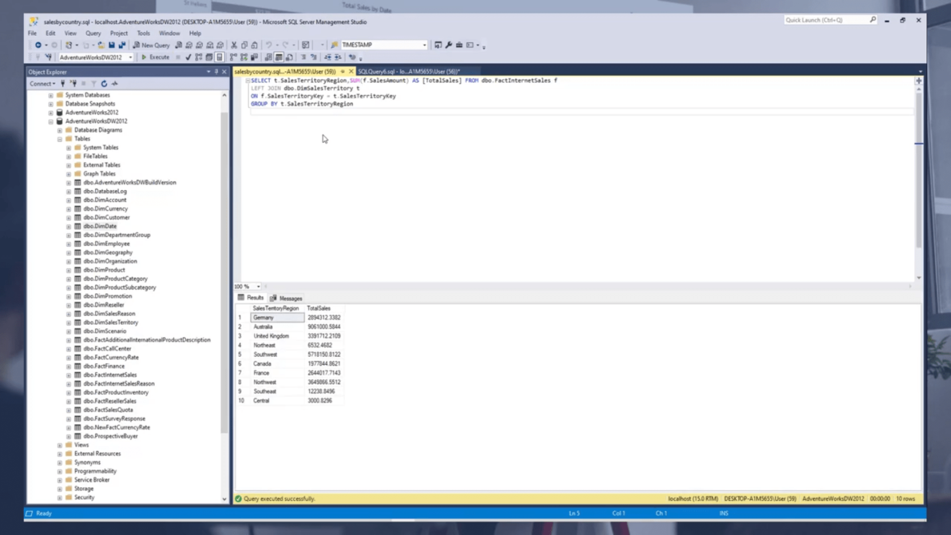
Task: Close the salesbycountry.sql tab
Action: [351, 71]
